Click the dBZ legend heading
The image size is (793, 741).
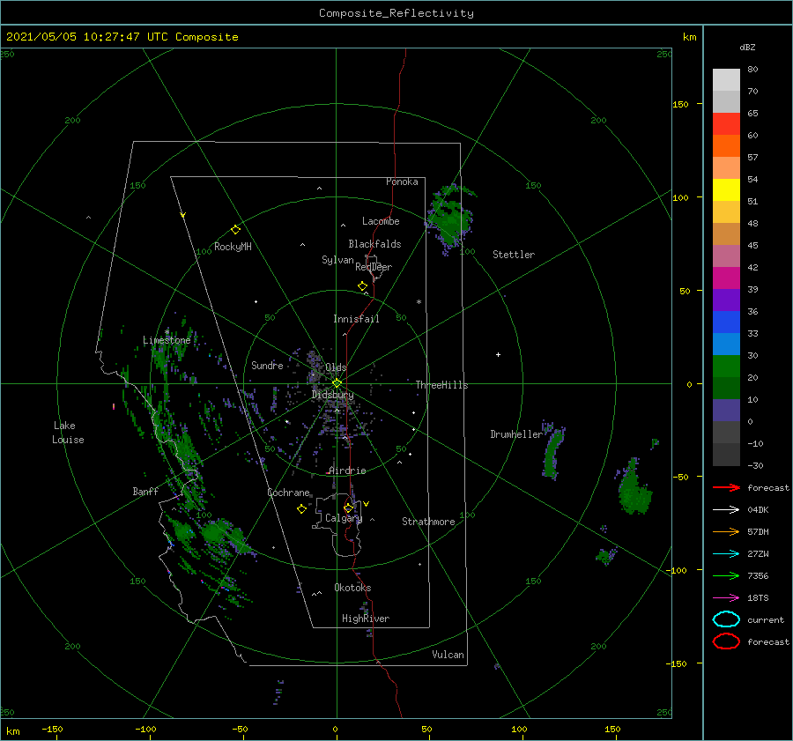[747, 47]
